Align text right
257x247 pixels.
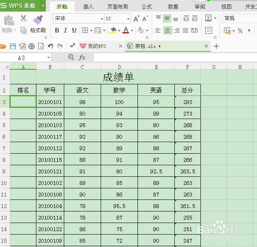(176, 30)
